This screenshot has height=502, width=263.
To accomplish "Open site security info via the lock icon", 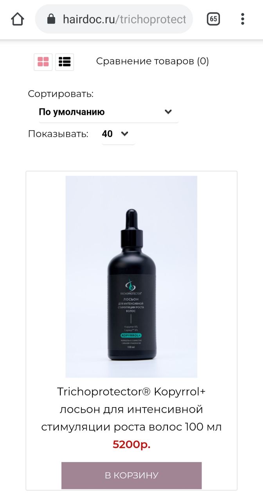I will tap(51, 19).
